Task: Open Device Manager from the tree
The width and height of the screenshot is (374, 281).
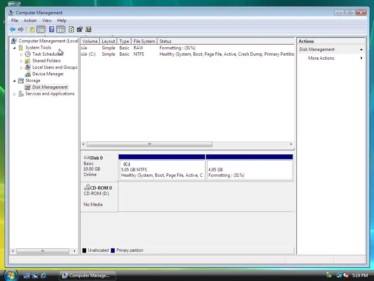Action: [48, 74]
